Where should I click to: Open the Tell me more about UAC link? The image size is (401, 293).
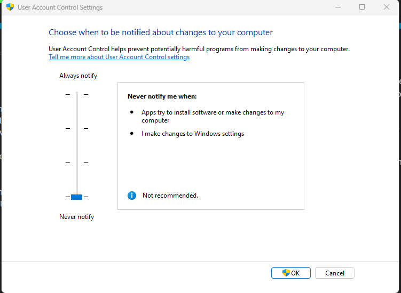coord(119,57)
